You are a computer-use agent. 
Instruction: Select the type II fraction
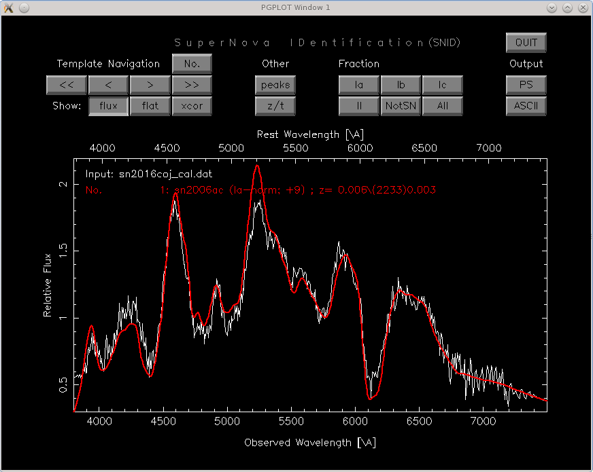[359, 106]
